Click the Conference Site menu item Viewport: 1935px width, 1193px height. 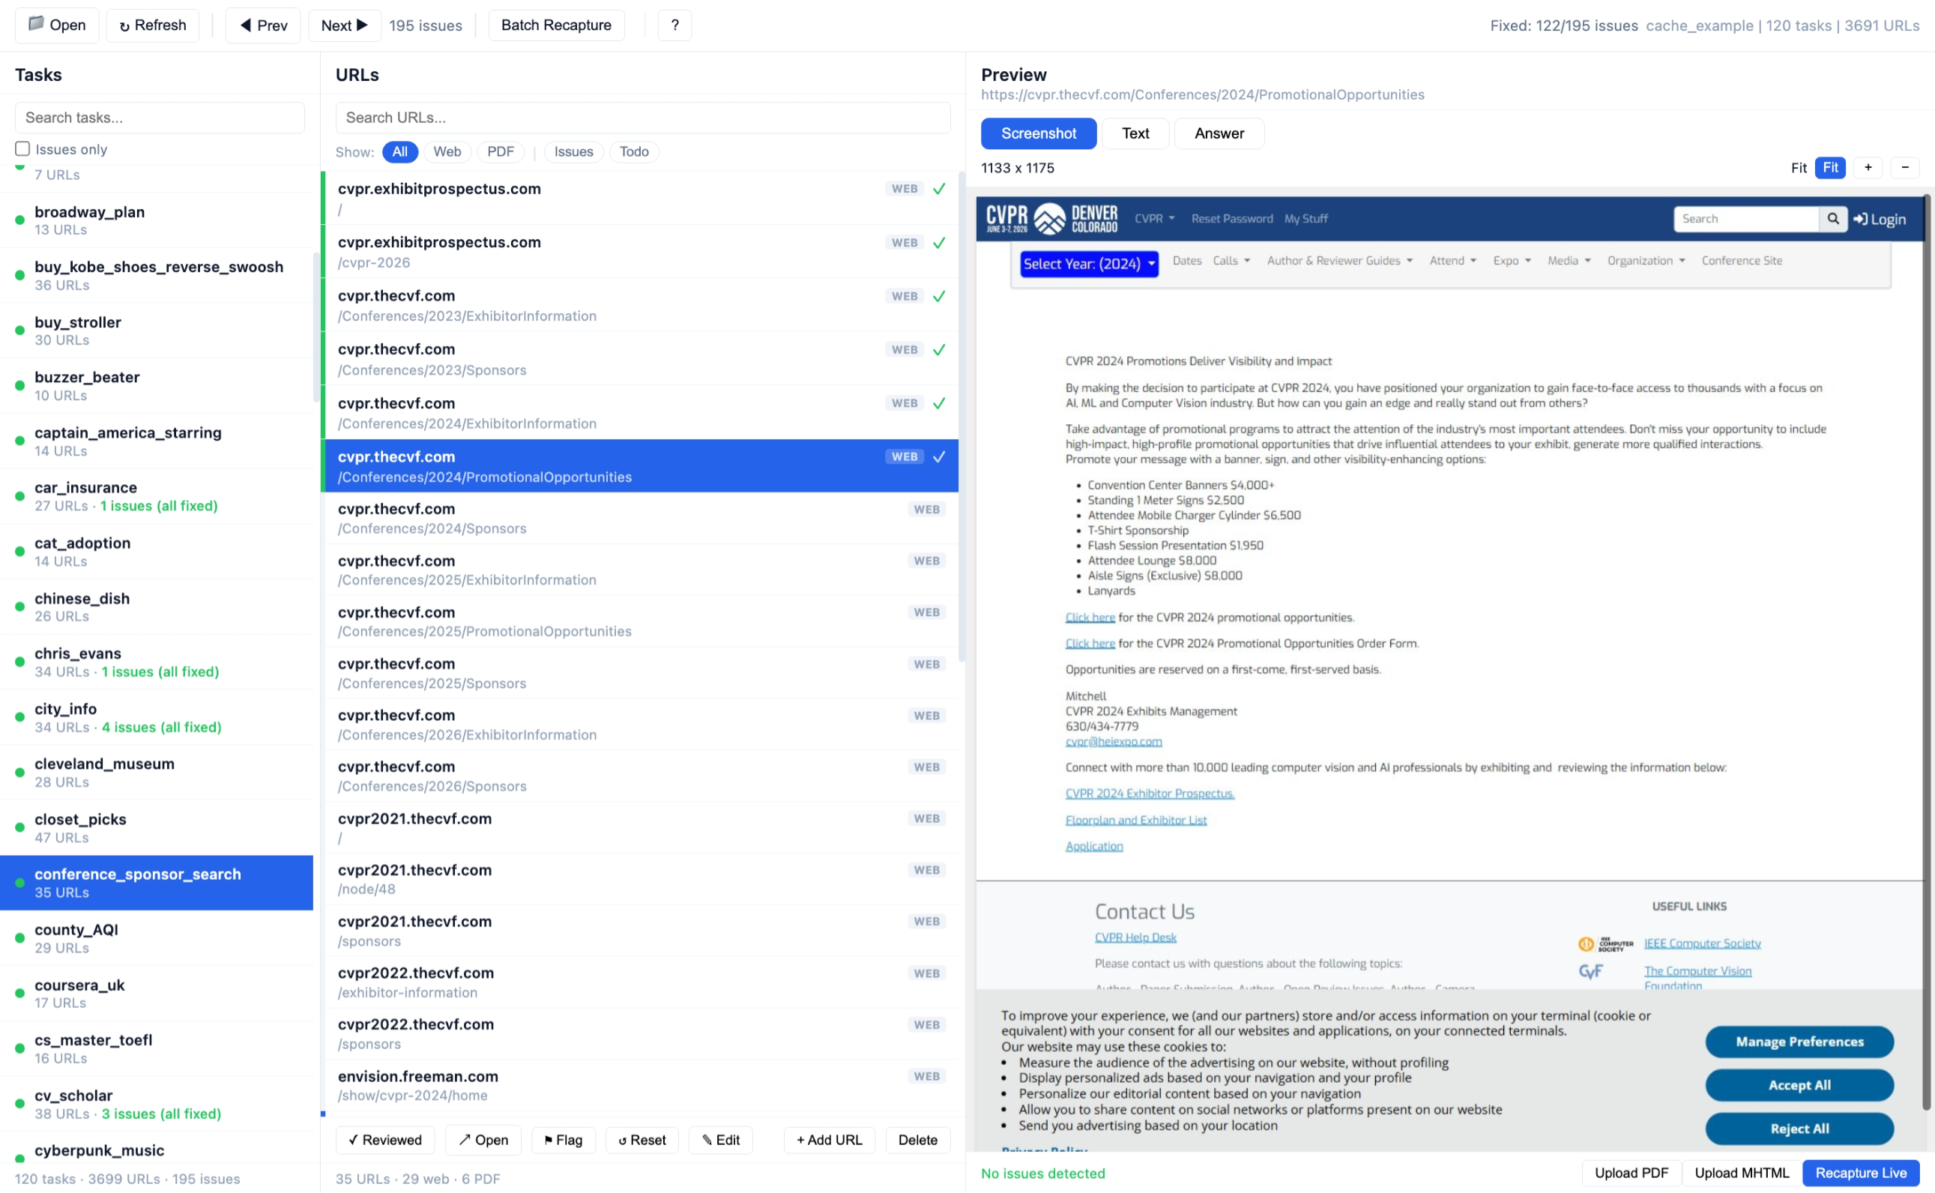[1741, 260]
